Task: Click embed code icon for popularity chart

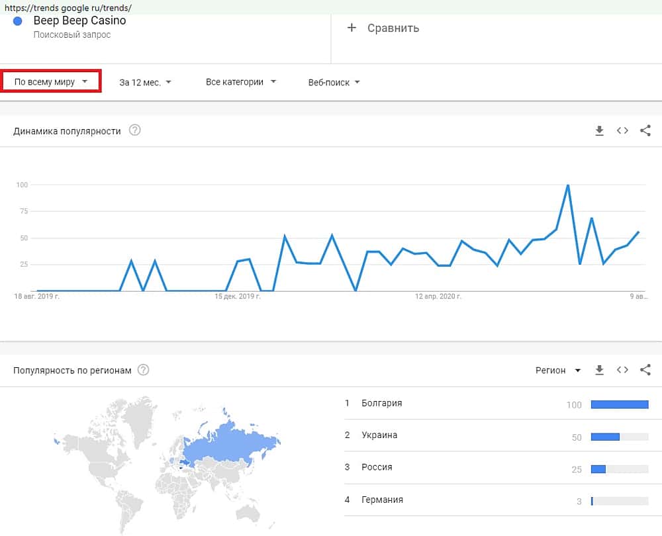Action: (622, 131)
